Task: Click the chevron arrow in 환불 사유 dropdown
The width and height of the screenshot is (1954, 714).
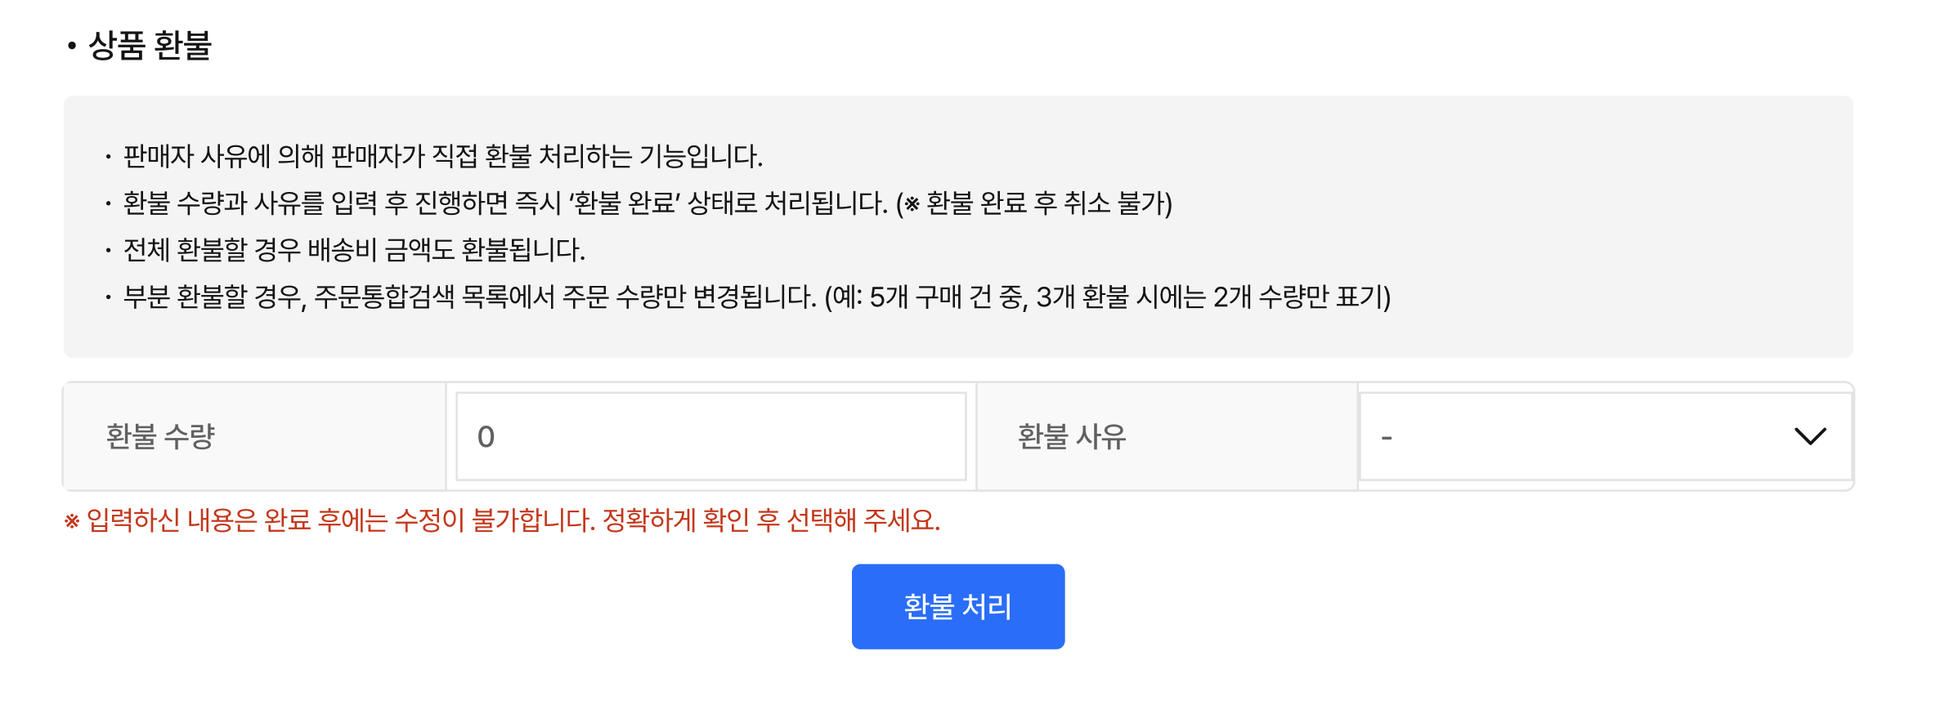Action: (1809, 436)
